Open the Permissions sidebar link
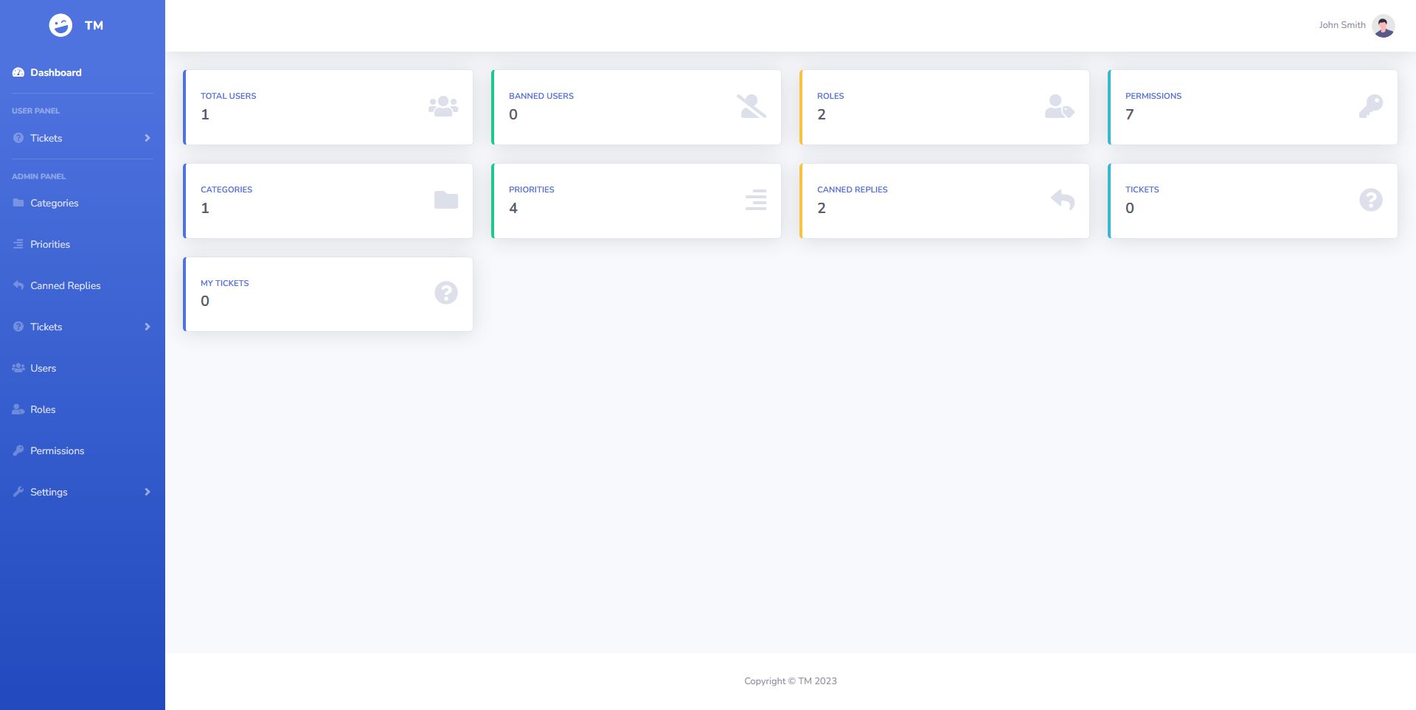The image size is (1416, 710). pos(57,450)
